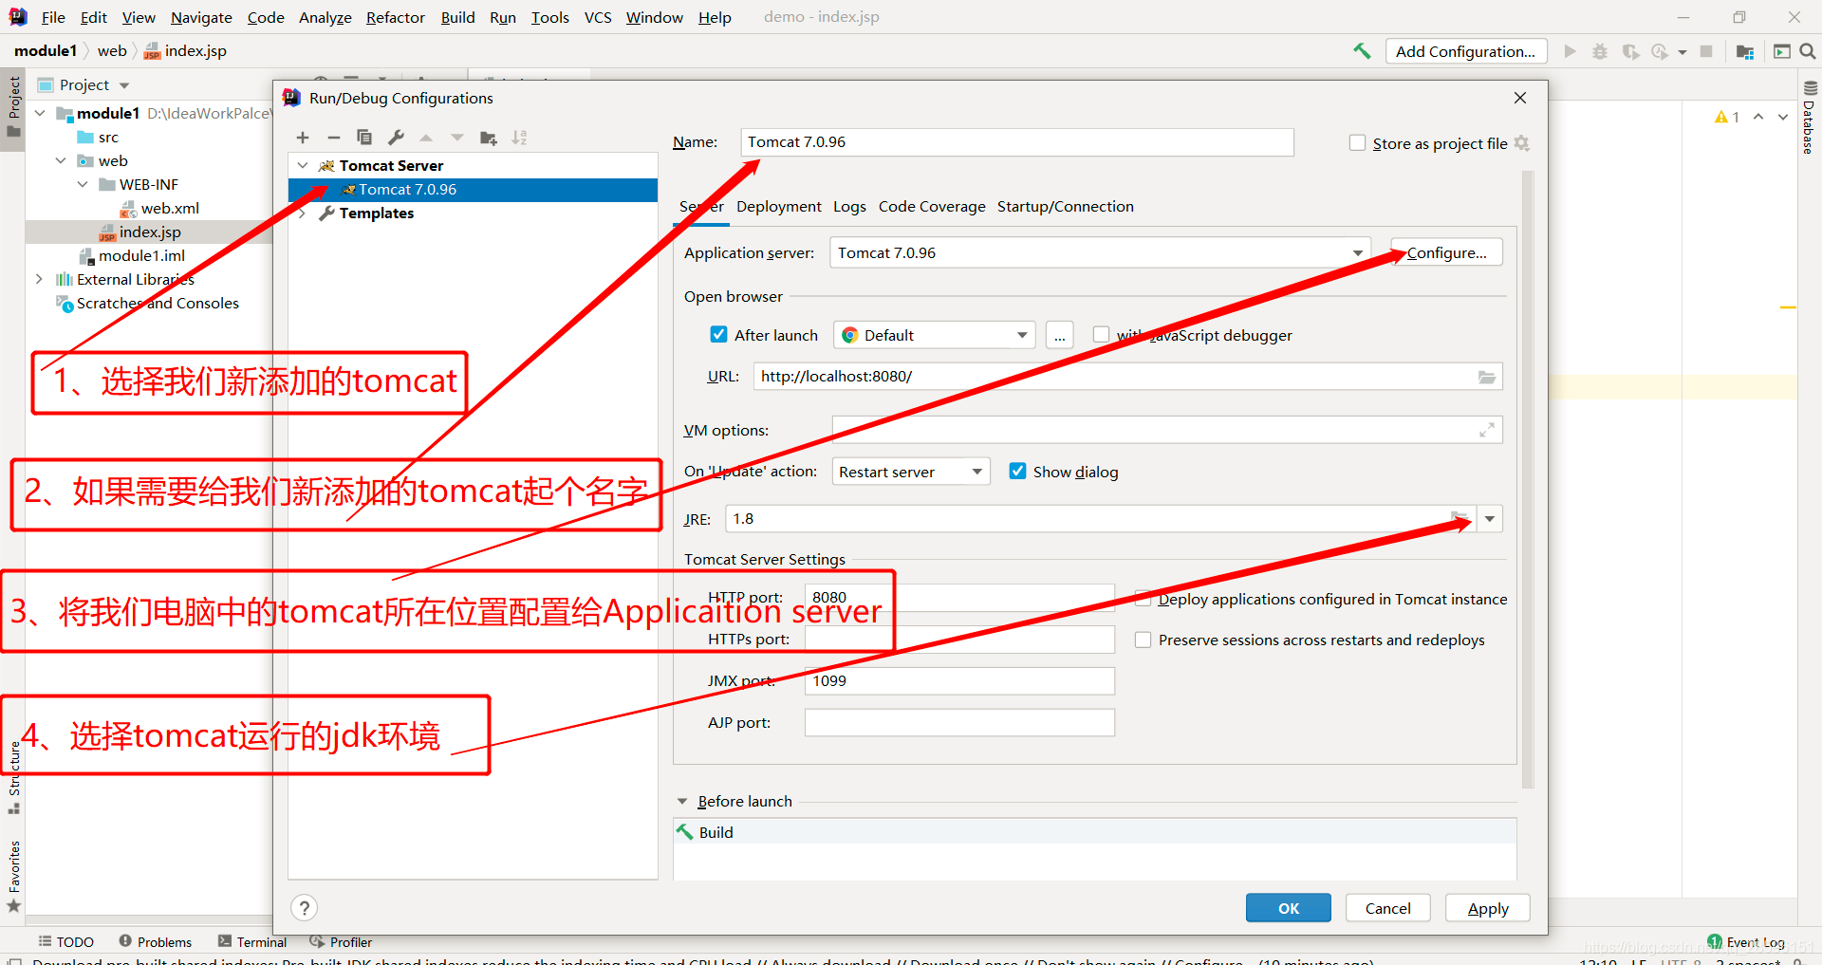Expand the Templates tree node
This screenshot has height=965, width=1822.
303,213
